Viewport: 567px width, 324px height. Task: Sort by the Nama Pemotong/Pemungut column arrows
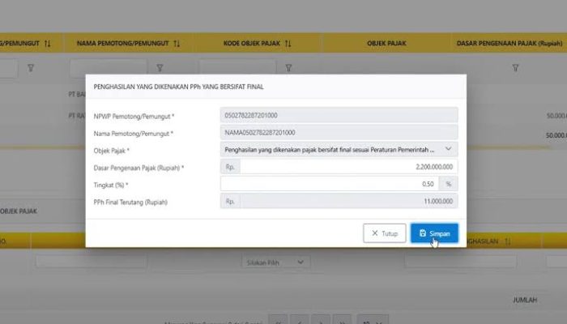point(177,43)
